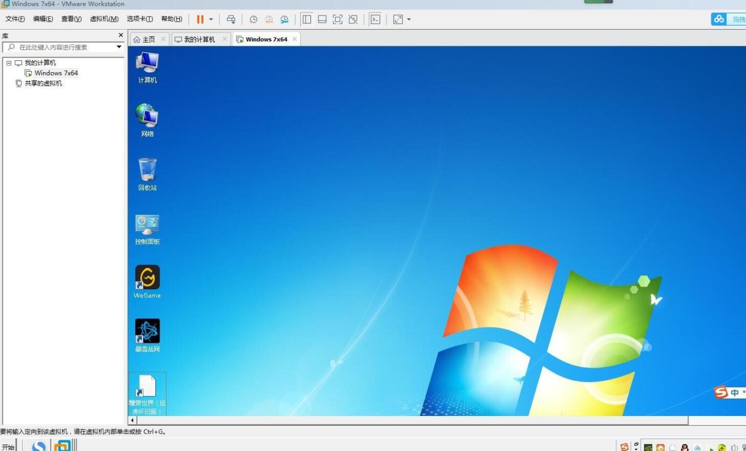Open the 虚拟机(M) menu
Image resolution: width=746 pixels, height=451 pixels.
click(x=104, y=19)
